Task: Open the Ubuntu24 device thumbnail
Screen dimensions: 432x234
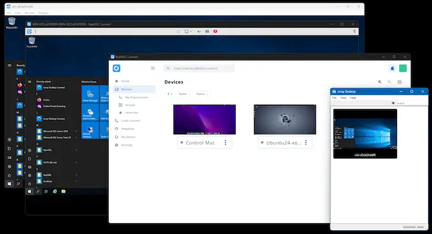Action: click(x=285, y=119)
